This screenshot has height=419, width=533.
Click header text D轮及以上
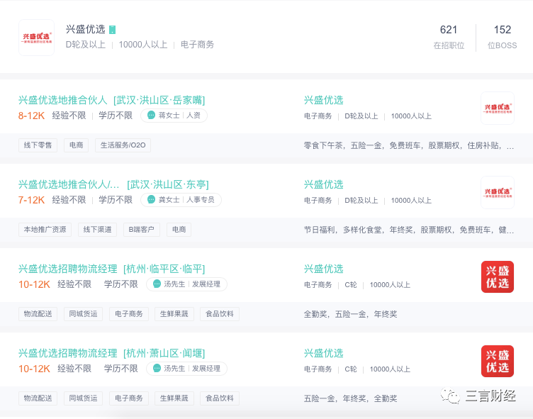tap(86, 45)
